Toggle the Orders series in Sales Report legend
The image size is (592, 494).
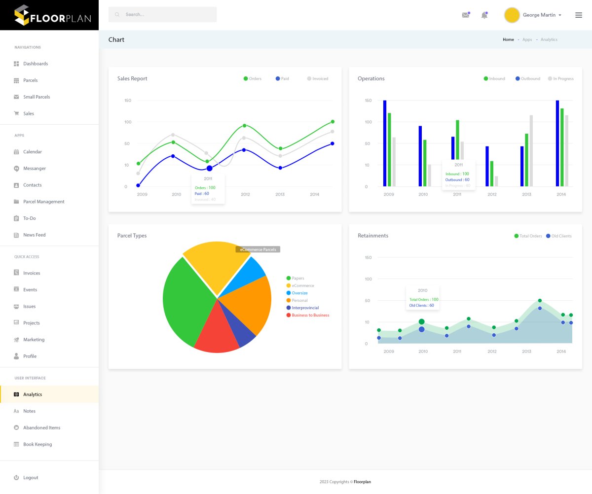(x=253, y=79)
